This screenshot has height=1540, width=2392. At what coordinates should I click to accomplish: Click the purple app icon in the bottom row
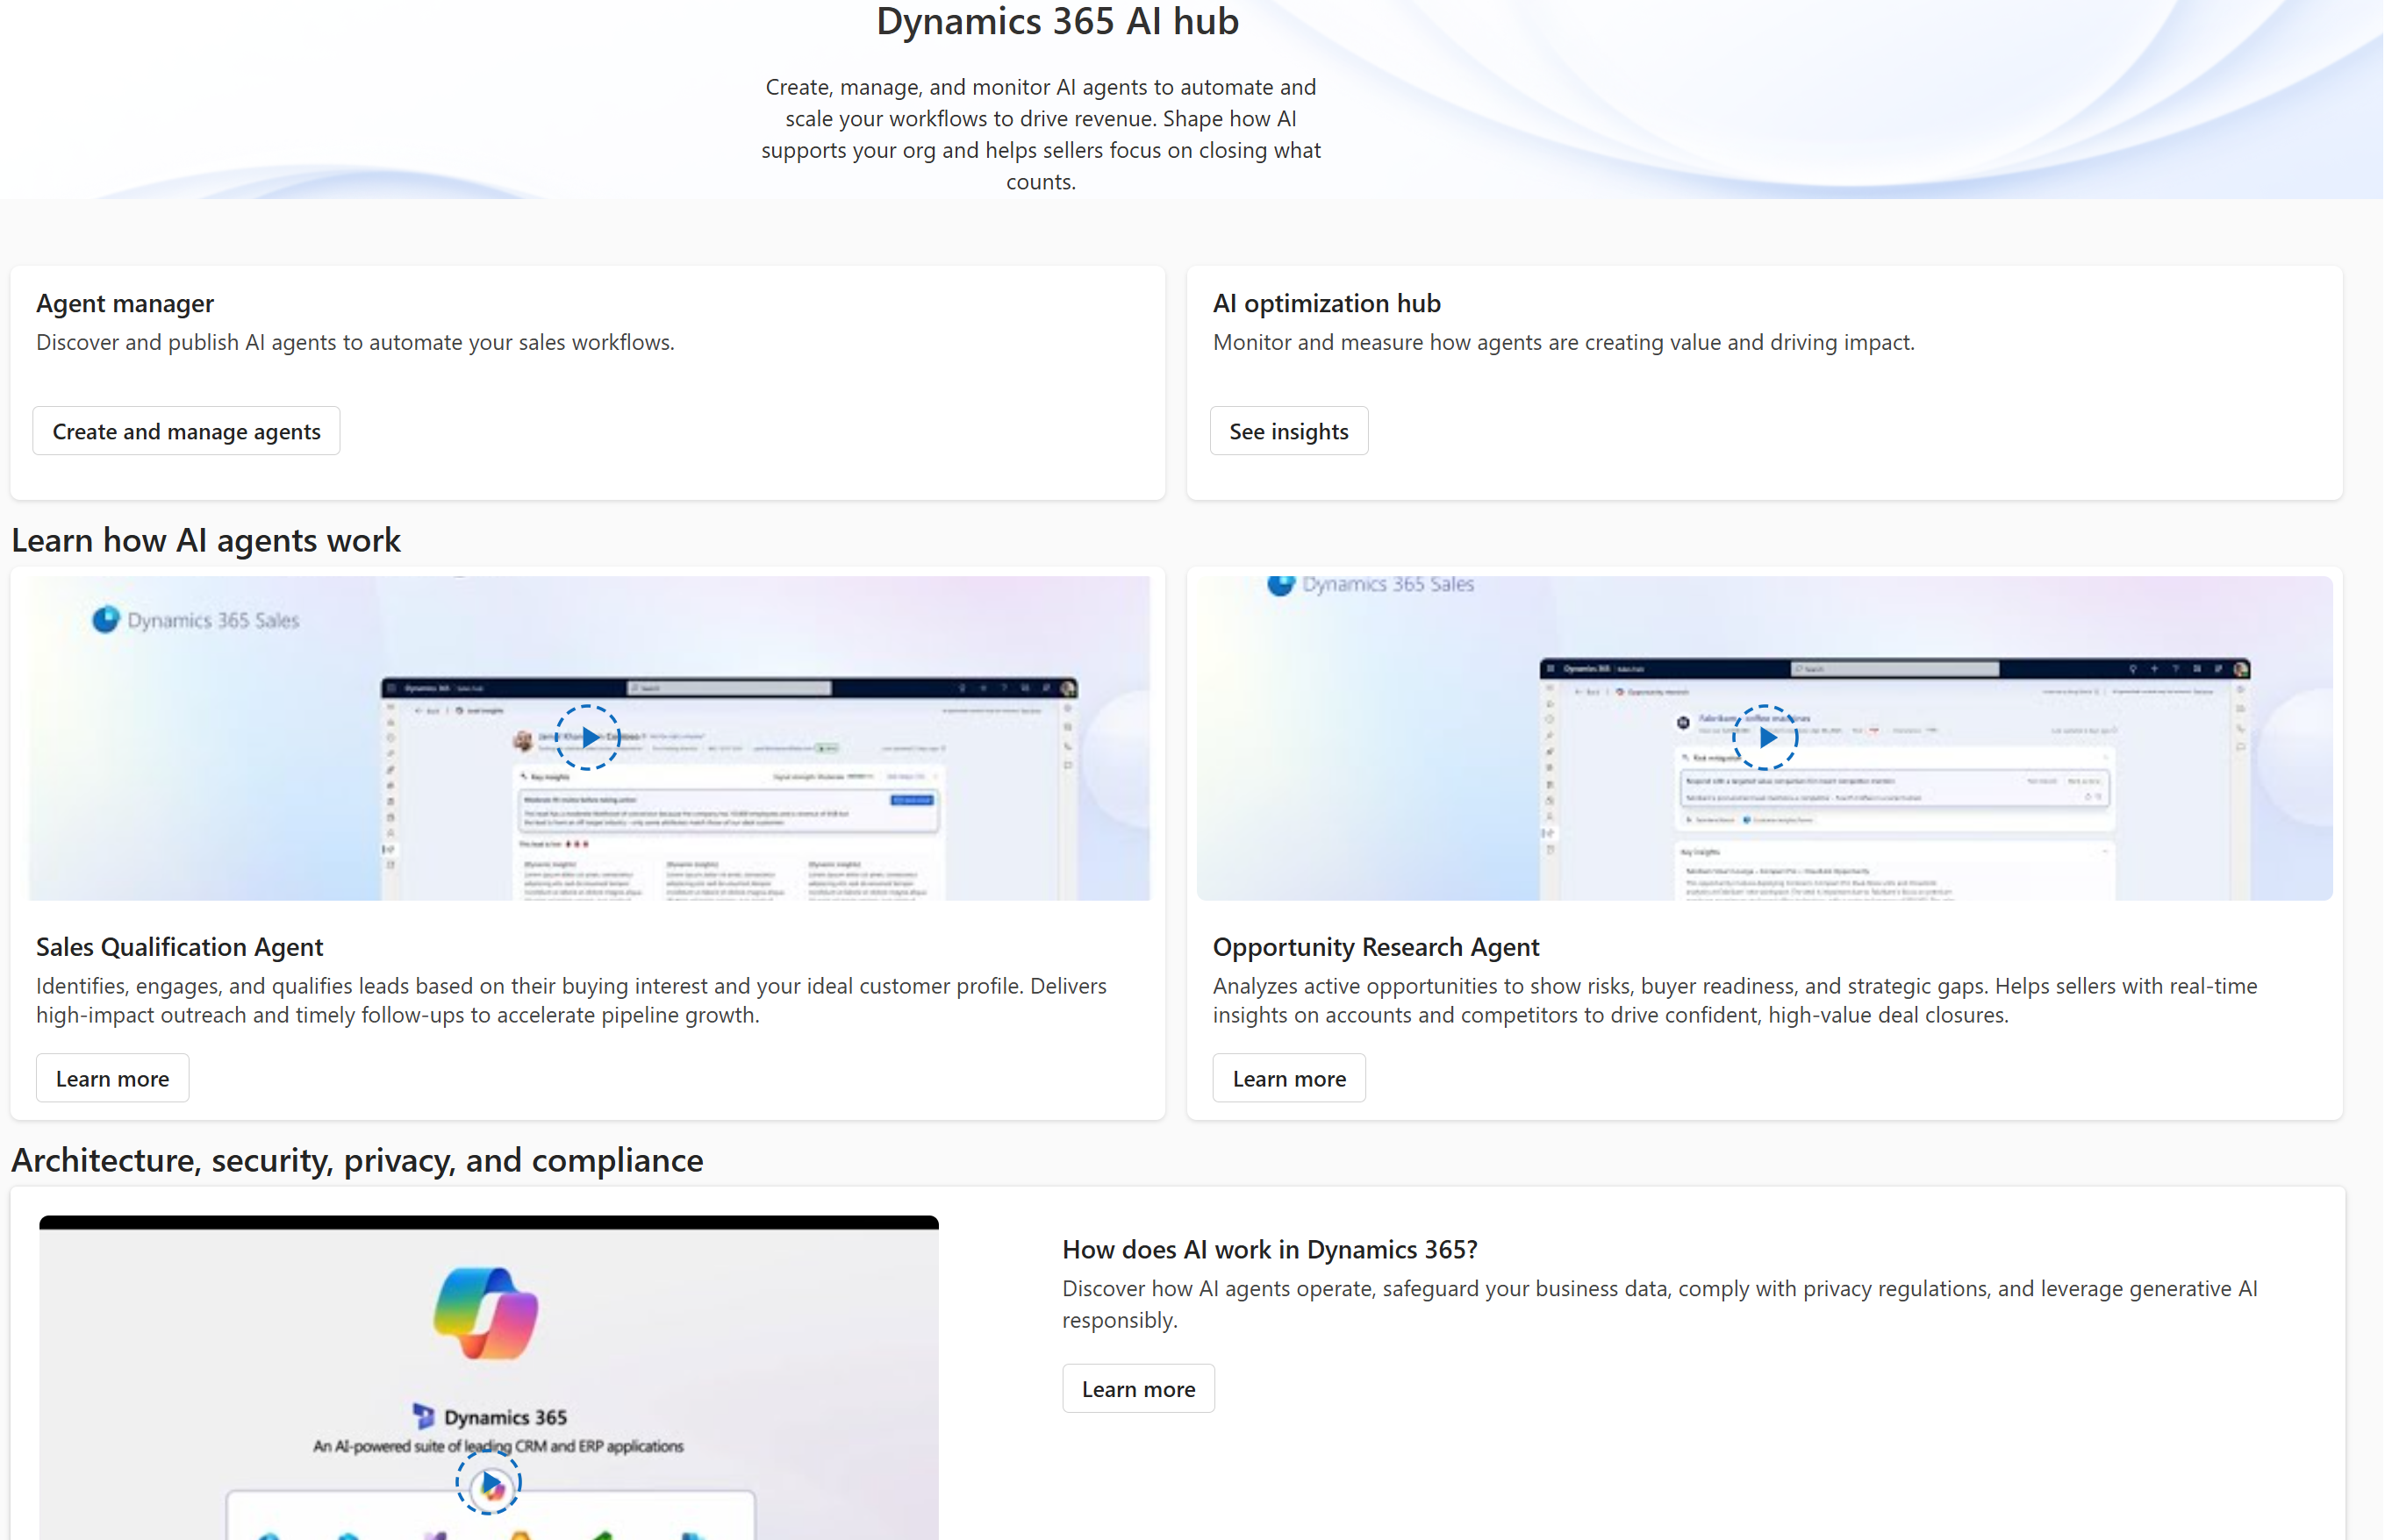coord(435,1536)
